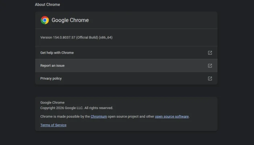Open external link icon for Get help with Chrome
This screenshot has height=145, width=254.
pos(210,53)
